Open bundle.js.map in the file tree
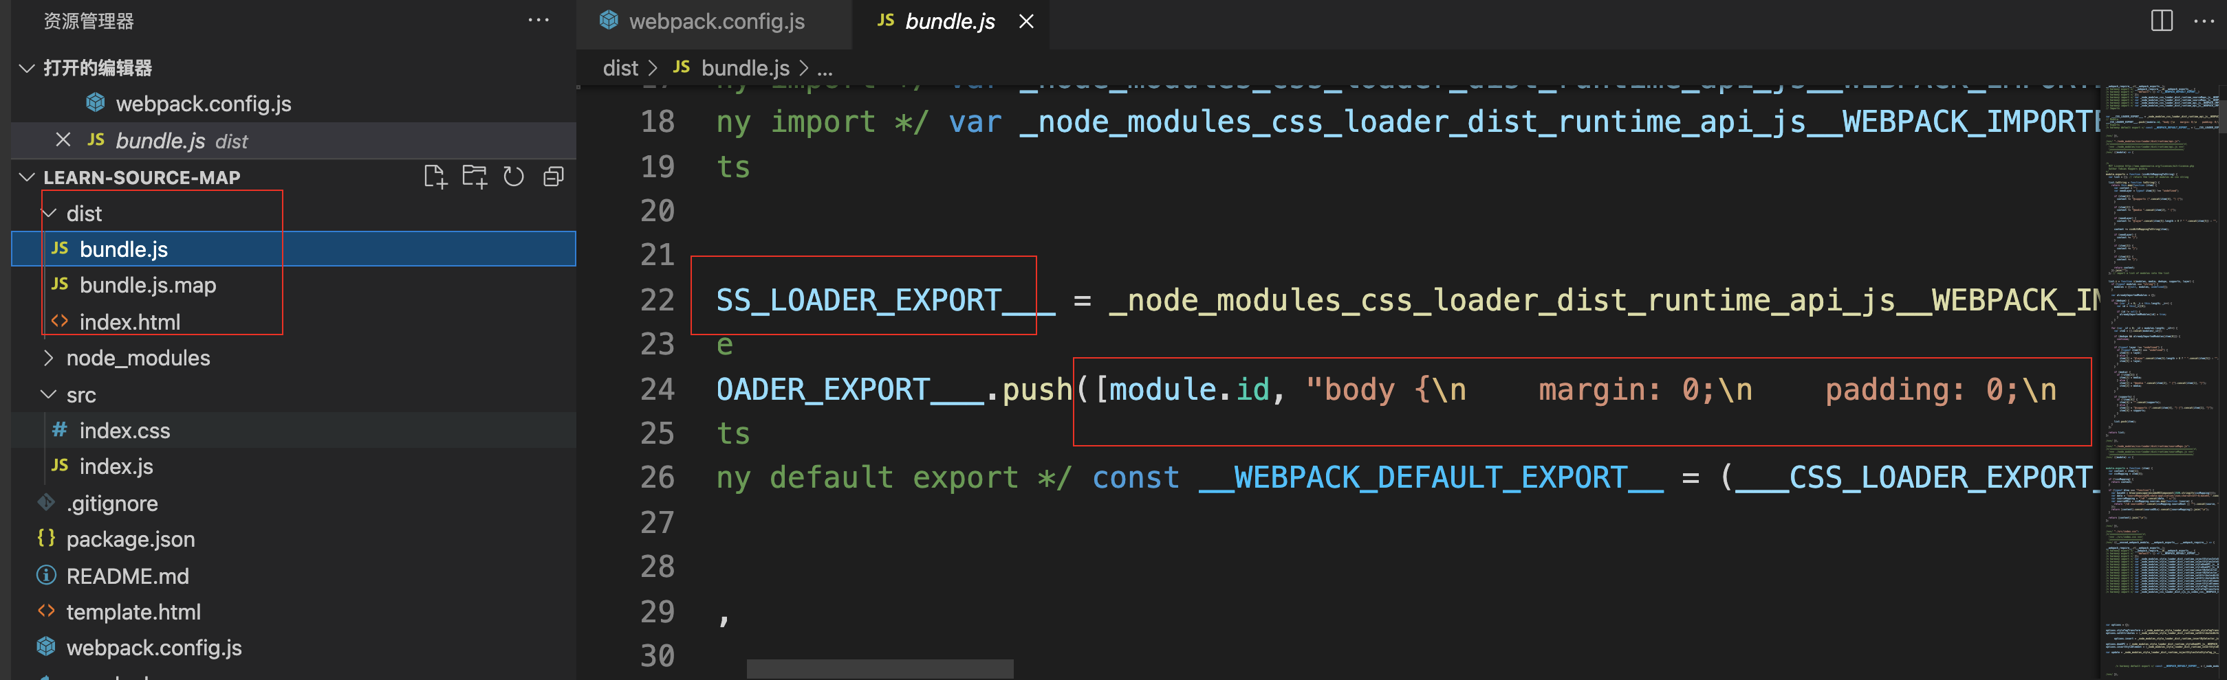Image resolution: width=2227 pixels, height=680 pixels. [293, 286]
